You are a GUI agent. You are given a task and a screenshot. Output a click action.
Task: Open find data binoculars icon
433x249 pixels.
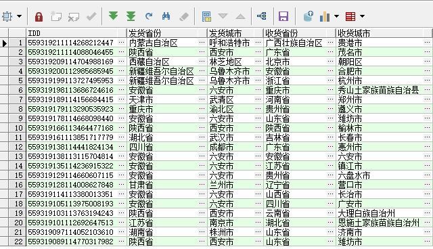tap(166, 16)
